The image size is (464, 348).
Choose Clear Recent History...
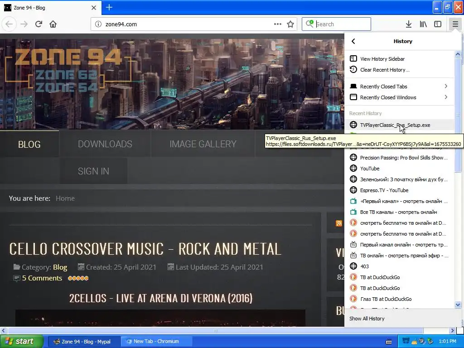point(400,69)
